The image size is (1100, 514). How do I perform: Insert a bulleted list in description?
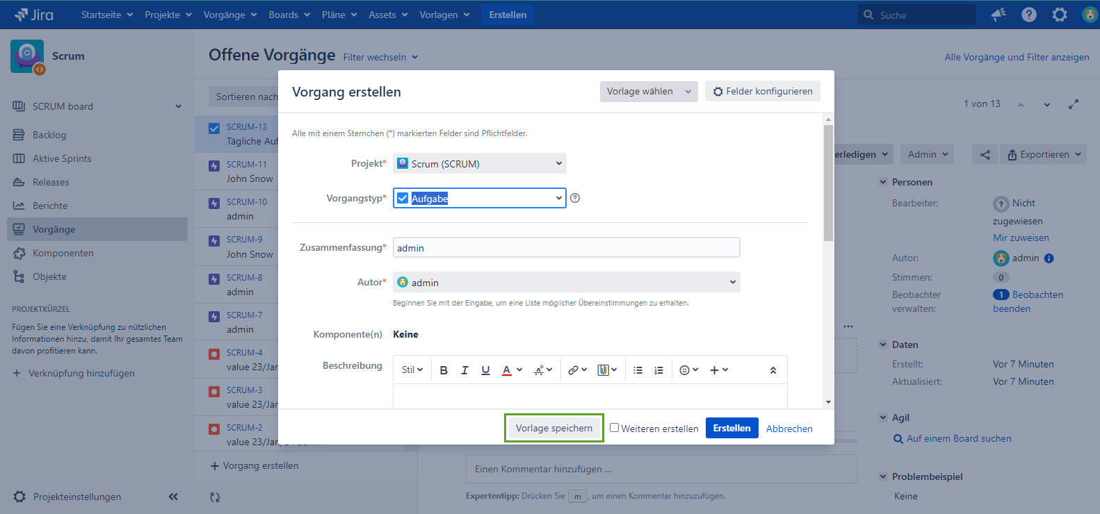638,370
